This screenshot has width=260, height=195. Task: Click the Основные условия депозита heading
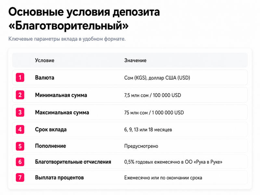84,12
